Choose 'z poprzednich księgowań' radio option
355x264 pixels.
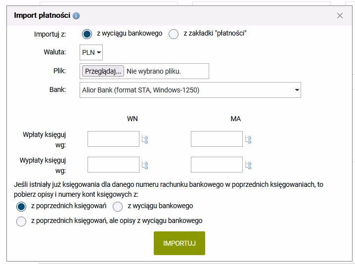coord(21,206)
